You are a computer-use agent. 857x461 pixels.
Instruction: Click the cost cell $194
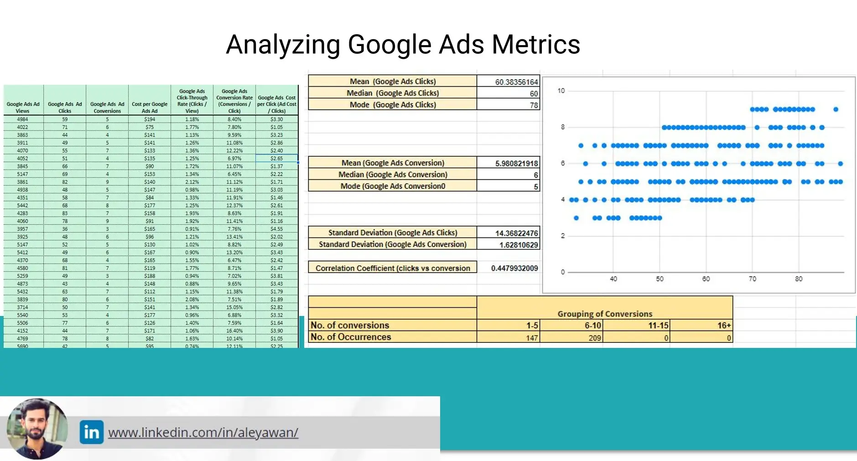[150, 119]
